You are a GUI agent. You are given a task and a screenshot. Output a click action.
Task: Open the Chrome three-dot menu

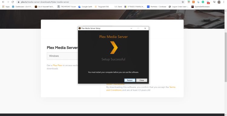point(224,2)
